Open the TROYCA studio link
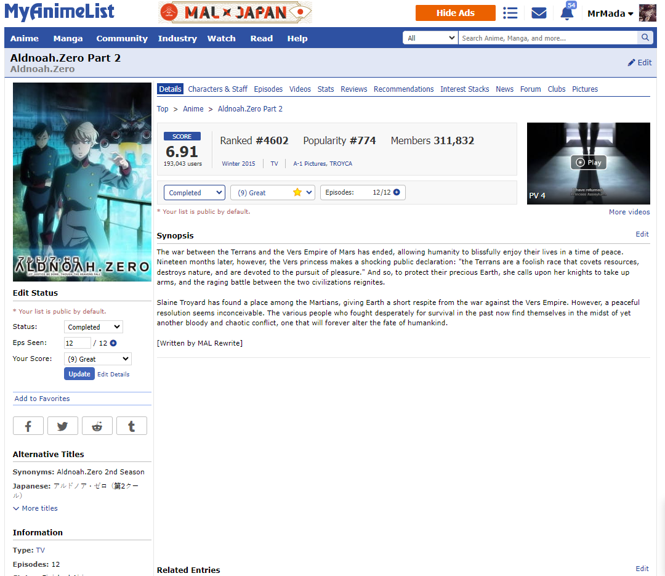This screenshot has height=576, width=665. click(341, 163)
